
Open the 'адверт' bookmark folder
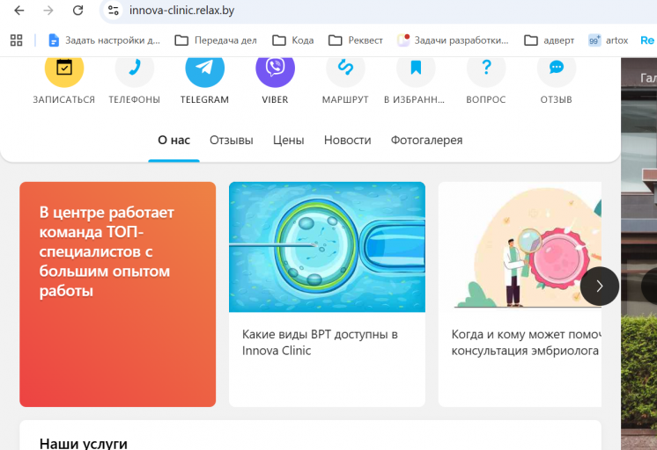(x=549, y=40)
